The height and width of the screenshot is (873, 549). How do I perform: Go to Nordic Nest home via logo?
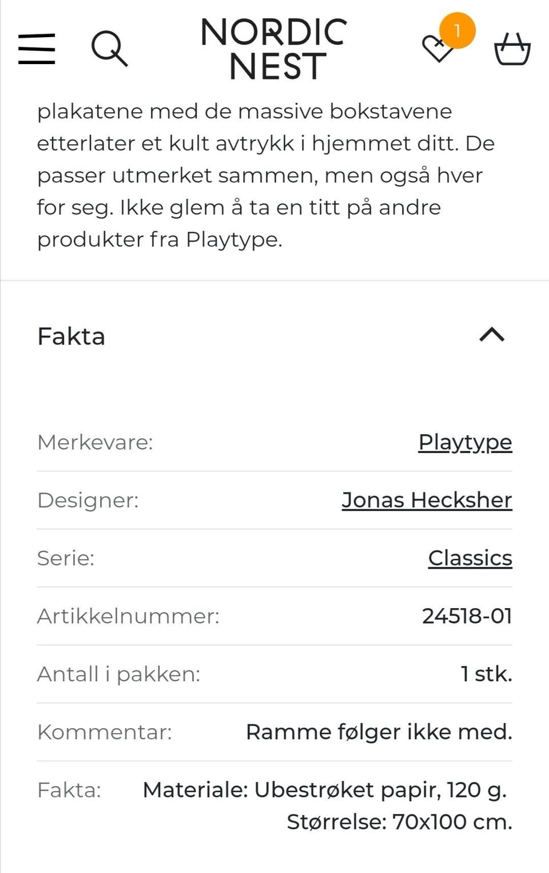click(x=274, y=49)
